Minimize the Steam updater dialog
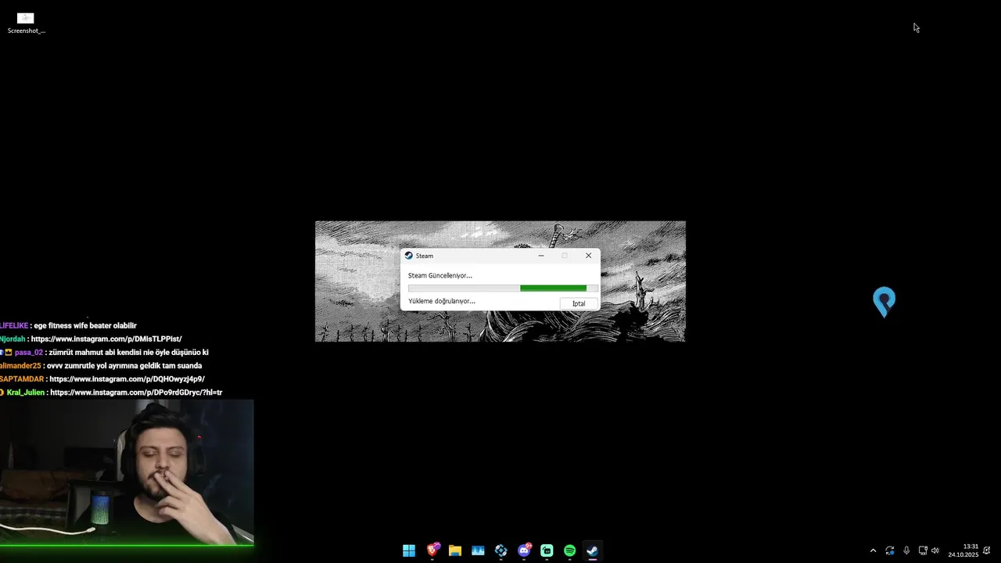 540,256
